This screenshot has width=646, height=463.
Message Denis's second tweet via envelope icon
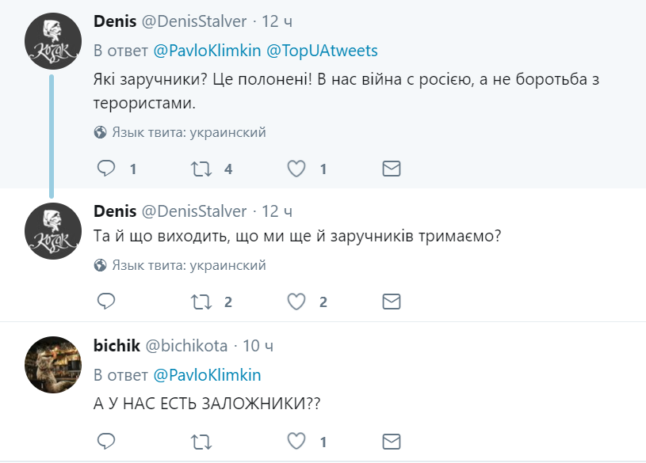pyautogui.click(x=391, y=302)
